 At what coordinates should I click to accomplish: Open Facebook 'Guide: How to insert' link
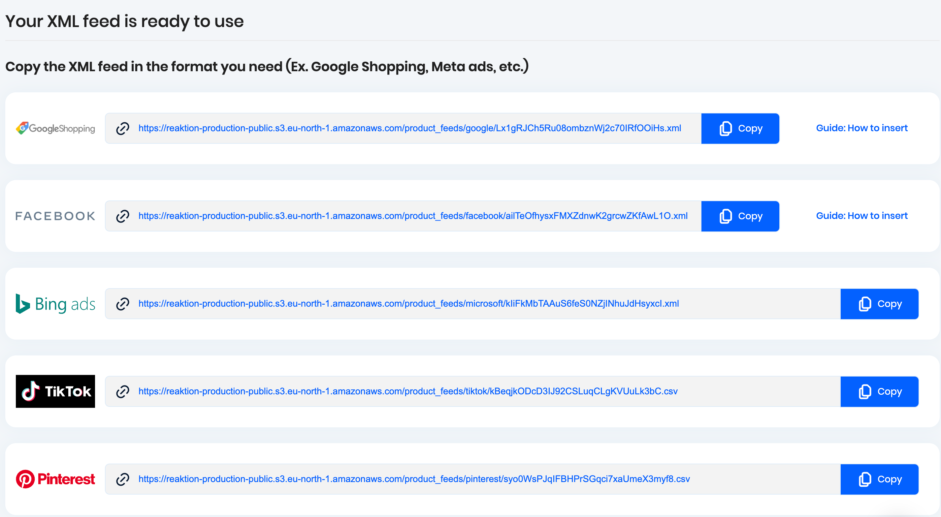[x=862, y=216]
